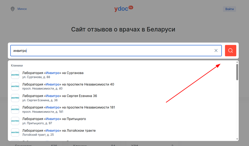
Task: Click address text ул. Сурганова, д. 88
Action: coord(36,77)
